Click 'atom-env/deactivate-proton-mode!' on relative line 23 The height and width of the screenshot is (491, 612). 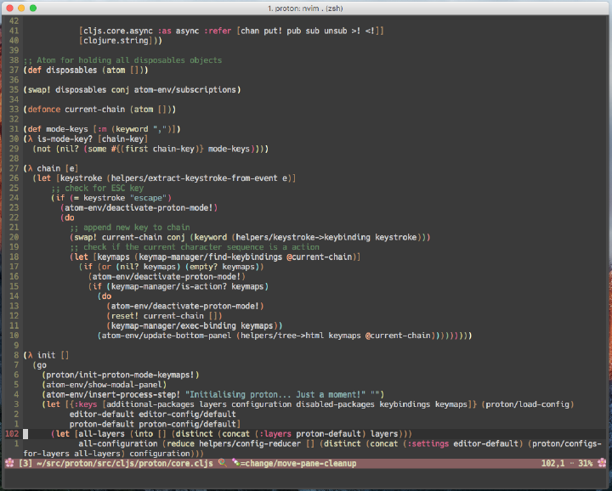click(139, 208)
